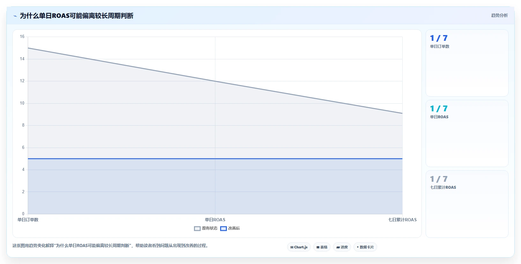
Task: Click the 1 / 7 value above 七日累计ROAS
Action: [439, 179]
